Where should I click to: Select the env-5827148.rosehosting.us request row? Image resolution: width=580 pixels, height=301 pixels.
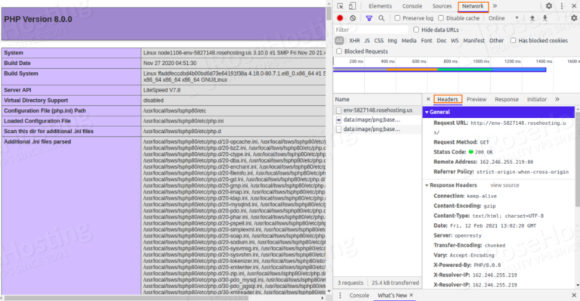tap(378, 110)
